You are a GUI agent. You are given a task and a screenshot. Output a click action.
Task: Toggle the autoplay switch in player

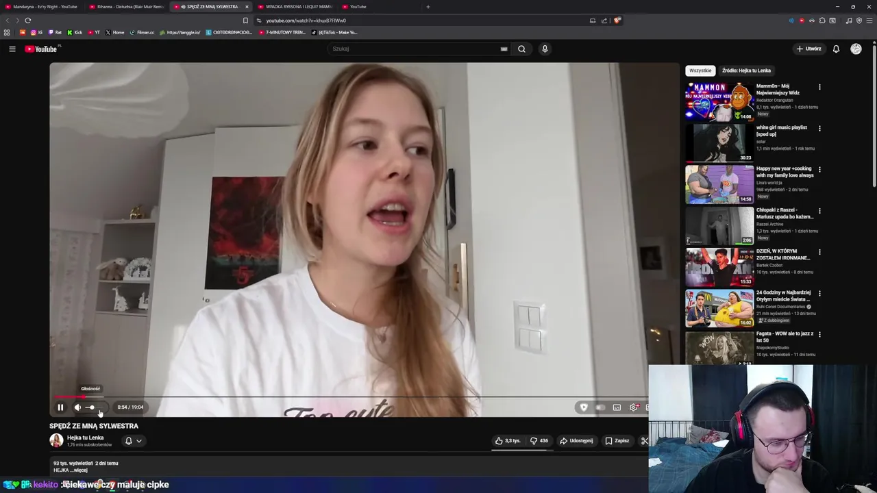coord(600,407)
